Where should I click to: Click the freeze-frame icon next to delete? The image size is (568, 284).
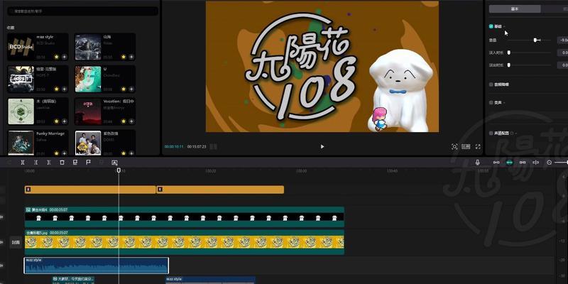[x=75, y=163]
